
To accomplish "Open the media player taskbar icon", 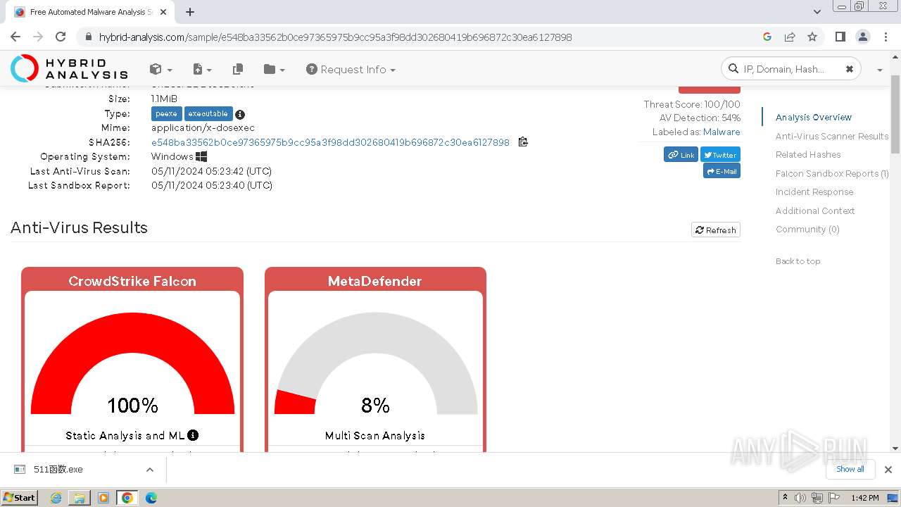I will [103, 498].
